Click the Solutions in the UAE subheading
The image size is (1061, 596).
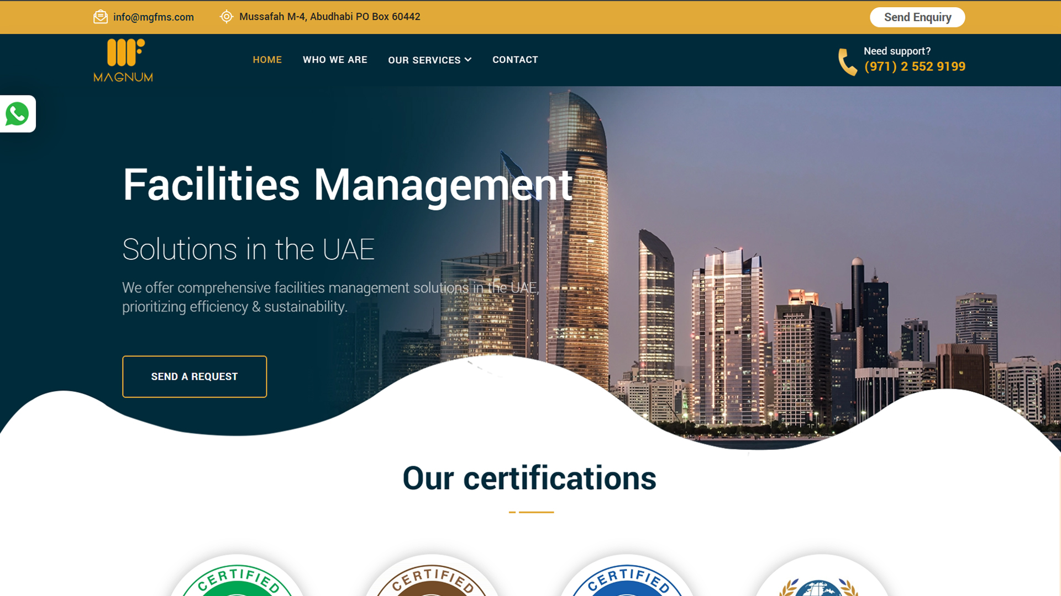(x=249, y=249)
